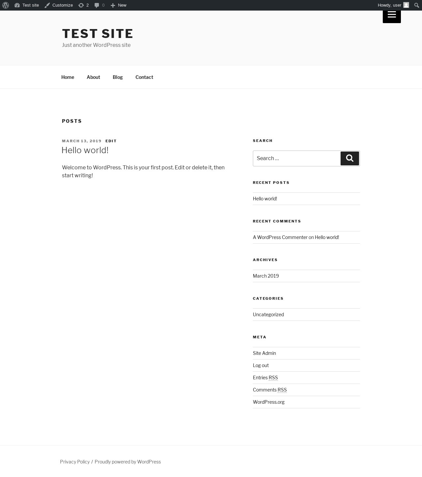Click the Log out meta link
The width and height of the screenshot is (422, 477).
[x=261, y=365]
